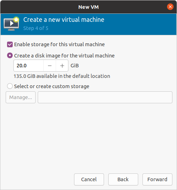Click the custom storage radio label text

click(x=51, y=86)
